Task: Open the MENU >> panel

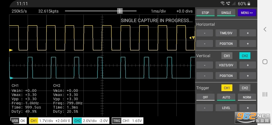Action: (247, 13)
